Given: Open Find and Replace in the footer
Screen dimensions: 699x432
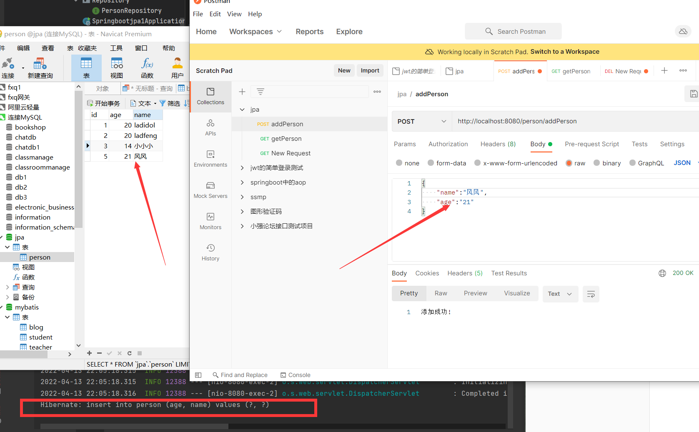Looking at the screenshot, I should (240, 375).
